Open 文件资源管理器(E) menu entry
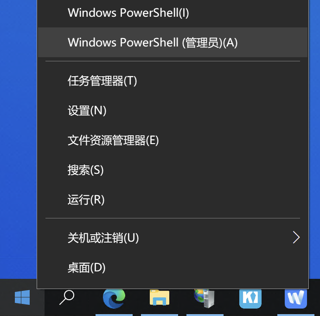 (x=173, y=140)
